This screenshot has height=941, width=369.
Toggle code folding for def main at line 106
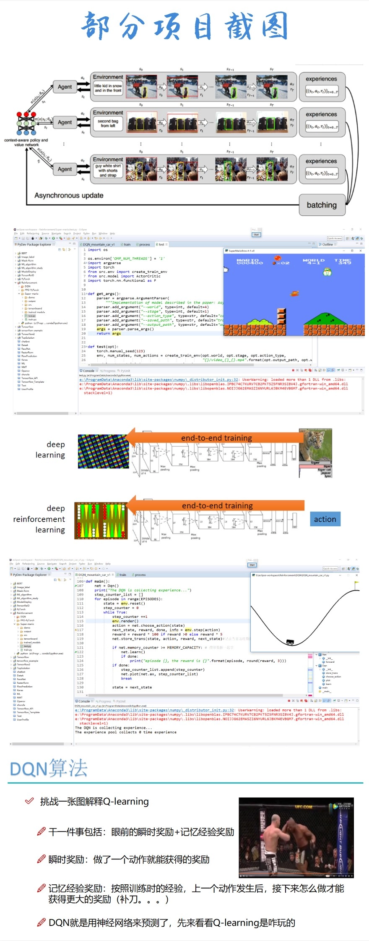(x=84, y=581)
